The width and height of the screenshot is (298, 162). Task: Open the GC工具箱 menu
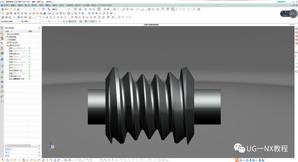pos(86,5)
